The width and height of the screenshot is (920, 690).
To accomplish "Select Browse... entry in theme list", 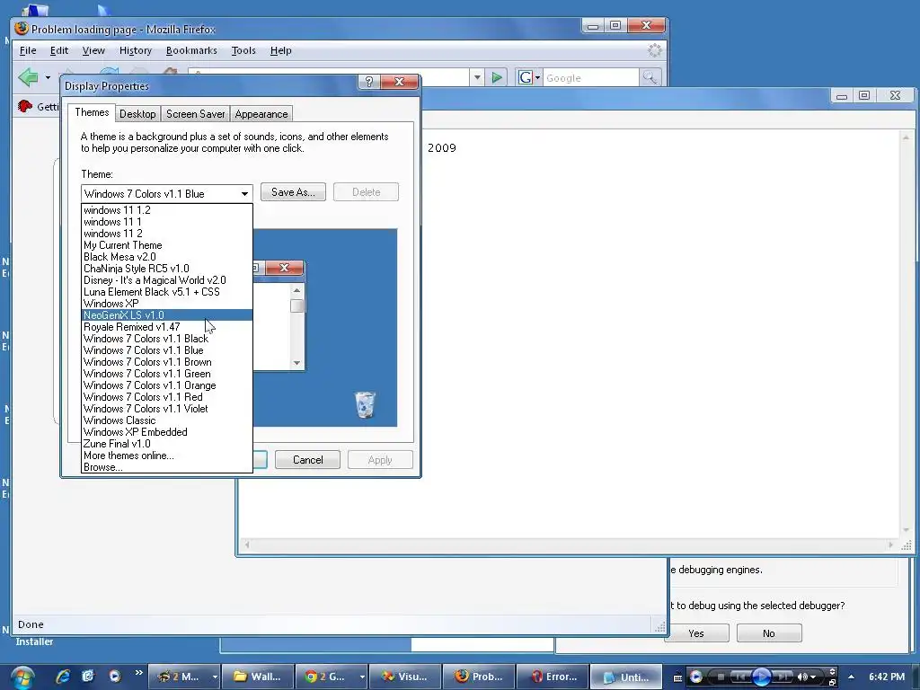I will 166,467.
